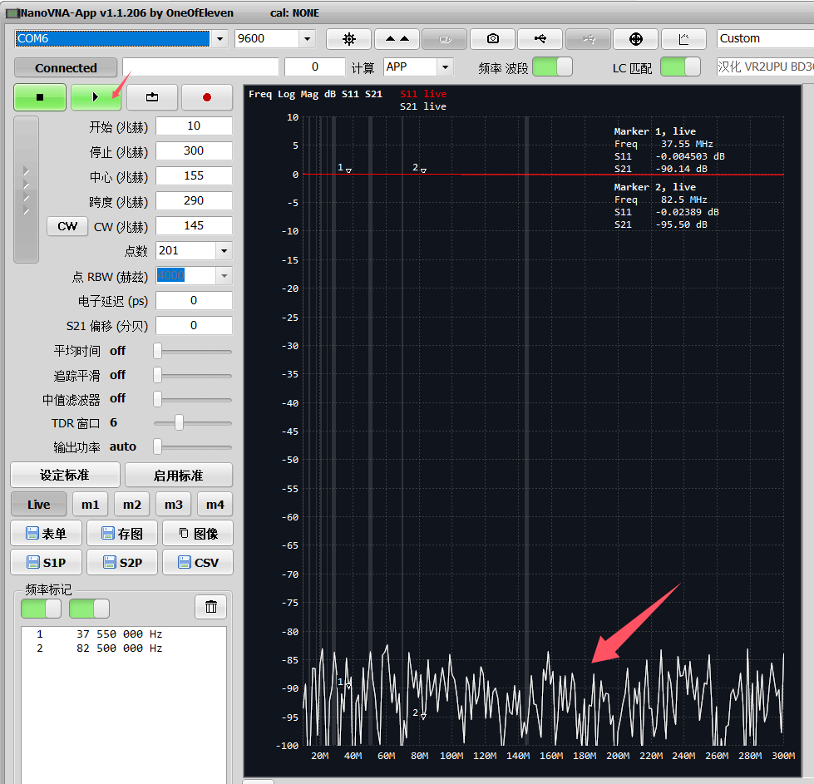Click the 汉化 VR2UPU text field
Image resolution: width=814 pixels, height=784 pixels.
tap(765, 67)
